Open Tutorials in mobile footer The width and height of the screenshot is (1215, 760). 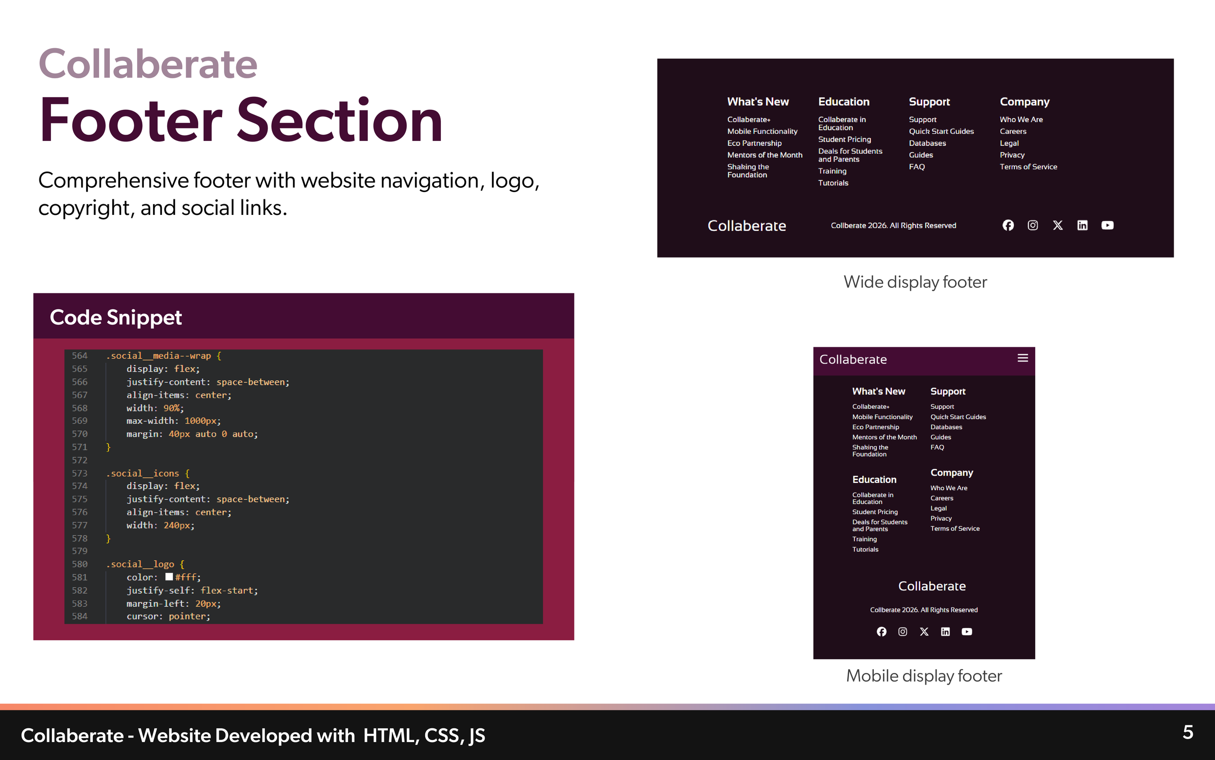tap(865, 549)
